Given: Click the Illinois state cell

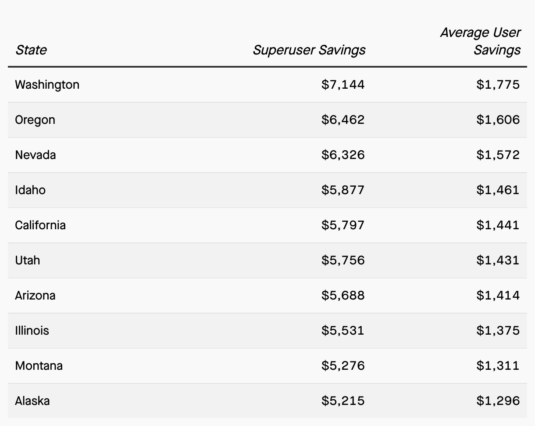Looking at the screenshot, I should 32,331.
